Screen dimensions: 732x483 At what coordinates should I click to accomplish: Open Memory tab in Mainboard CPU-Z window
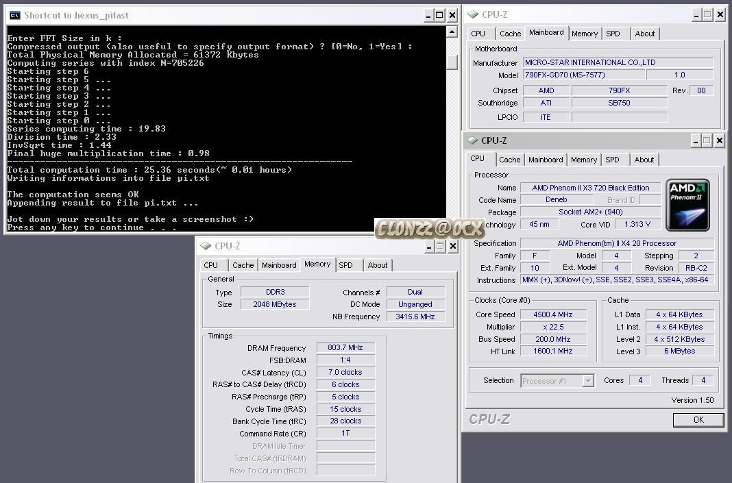point(585,34)
